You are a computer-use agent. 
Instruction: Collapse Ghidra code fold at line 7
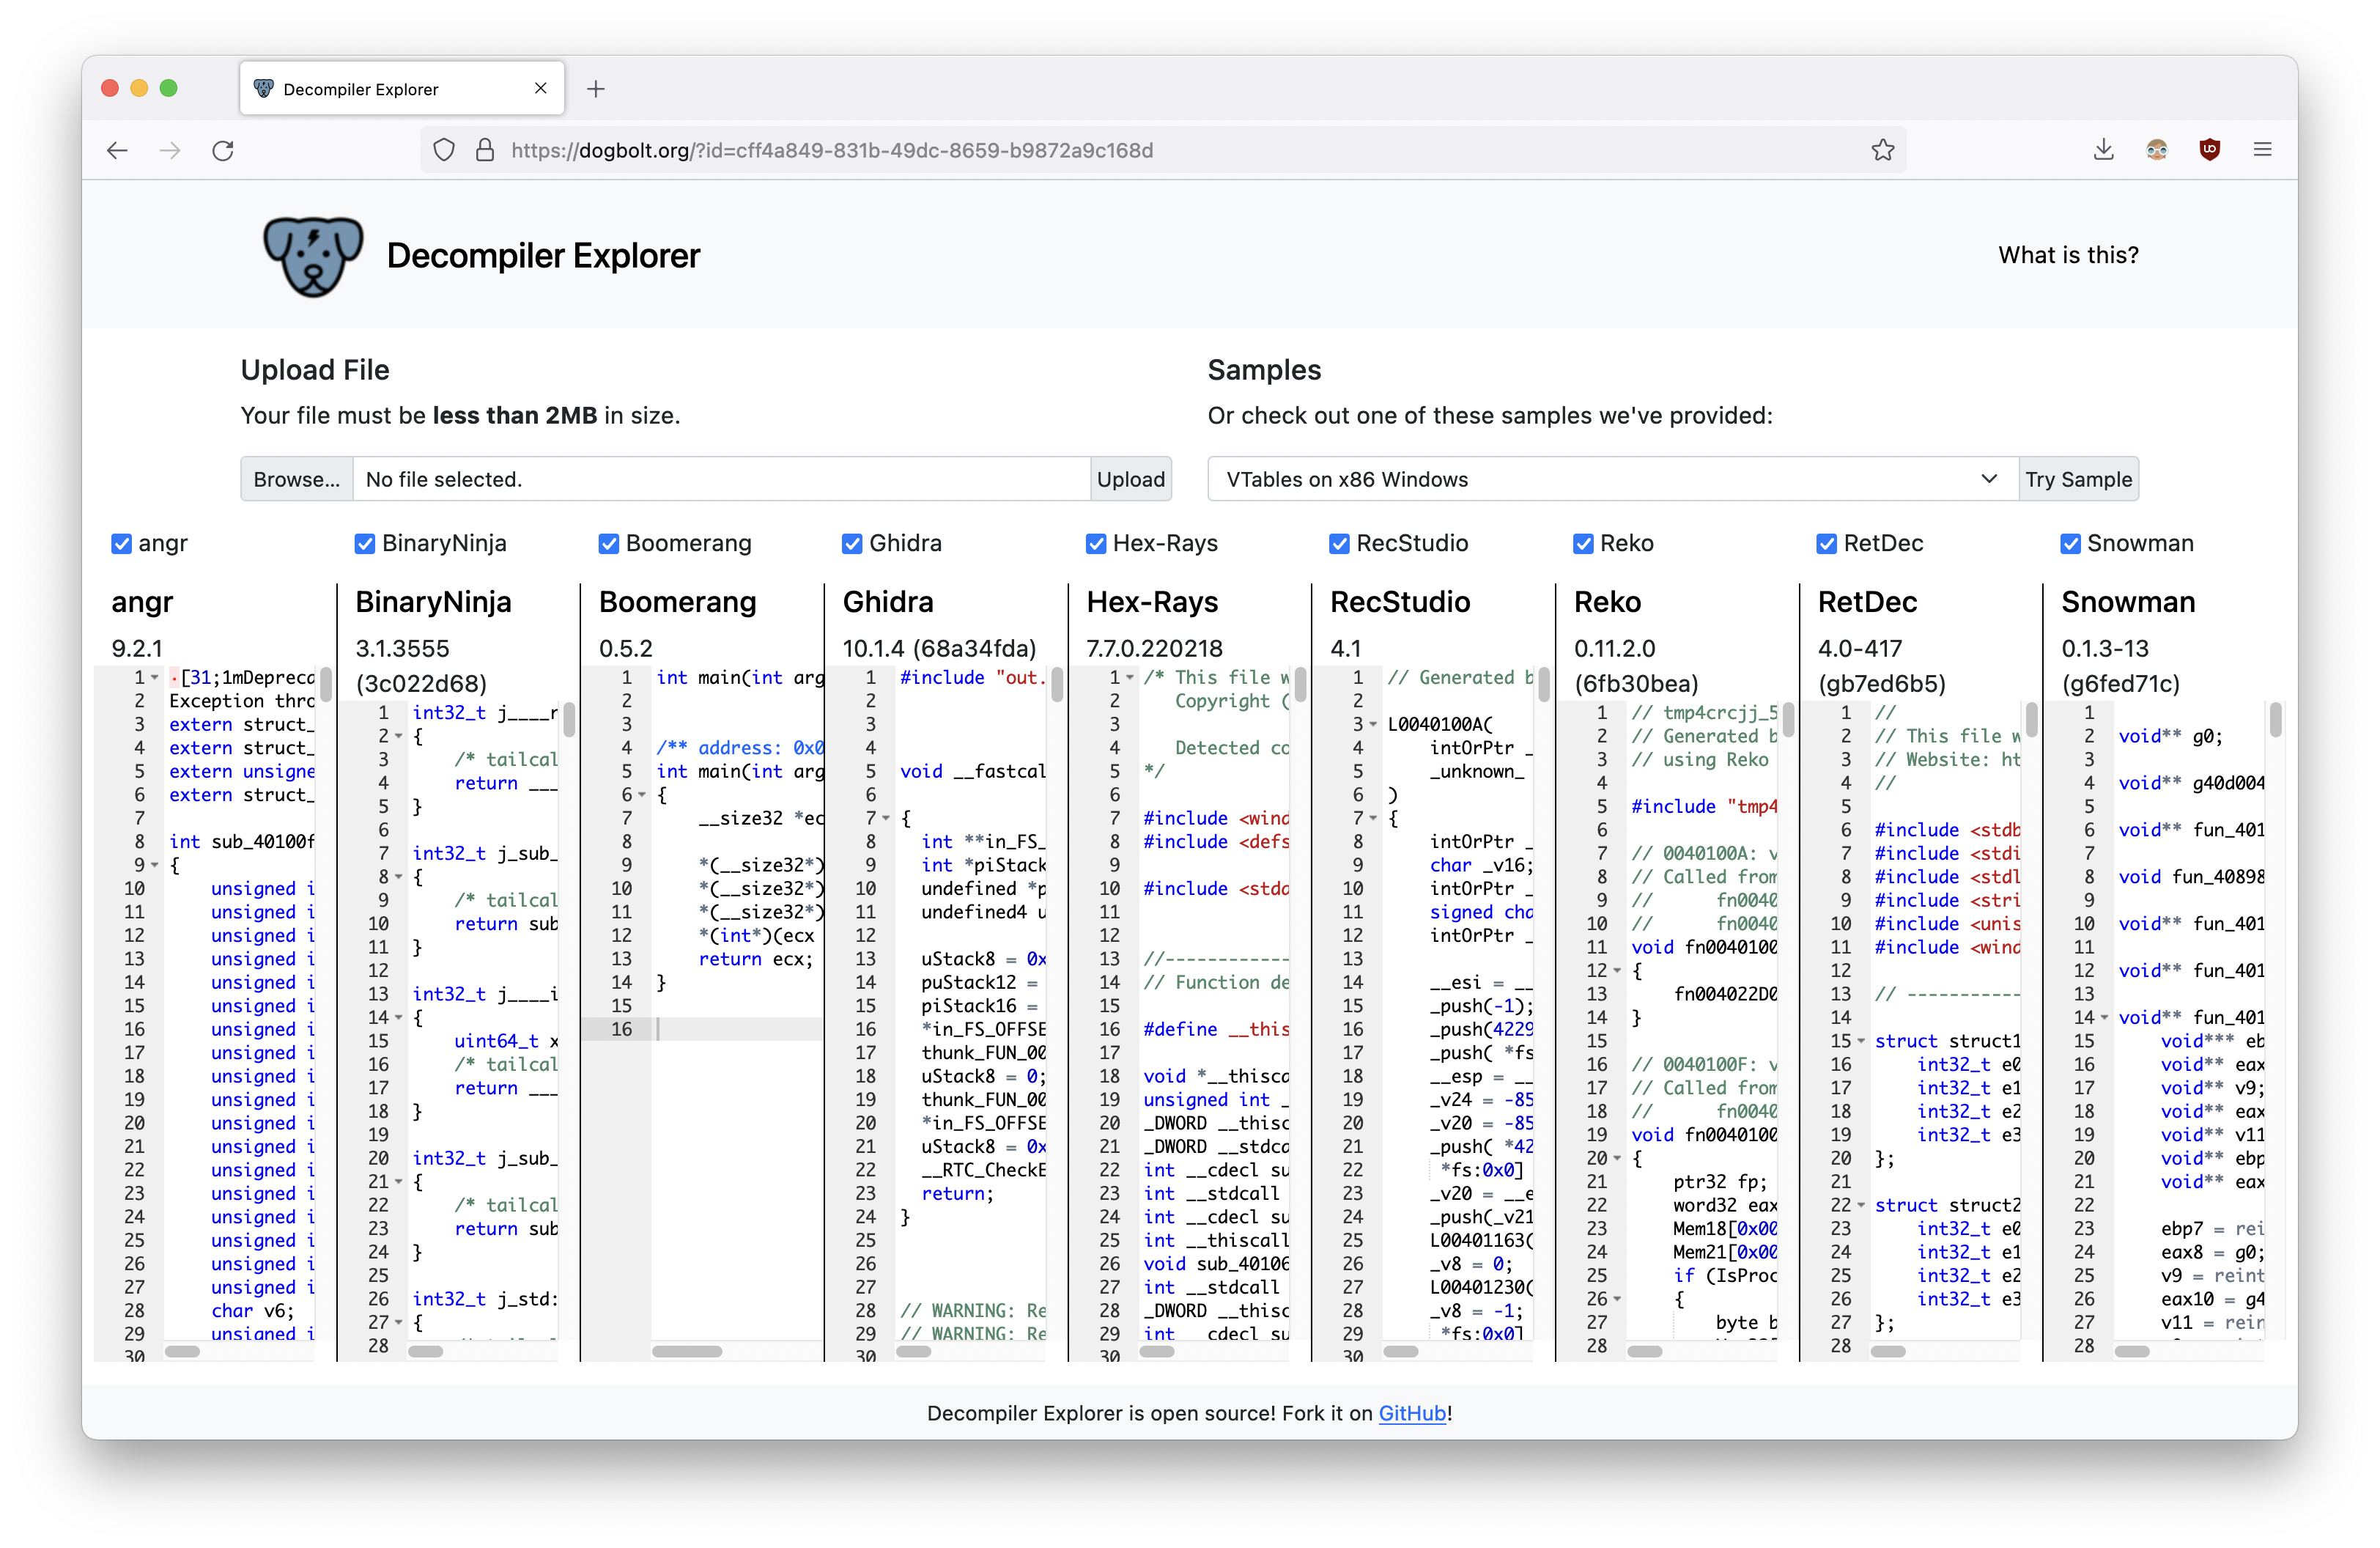click(x=886, y=818)
